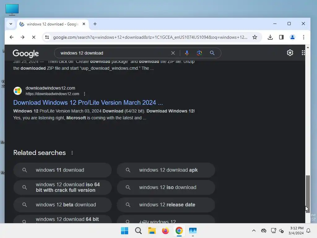Search windows 12 release date suggestion

[x=166, y=205]
